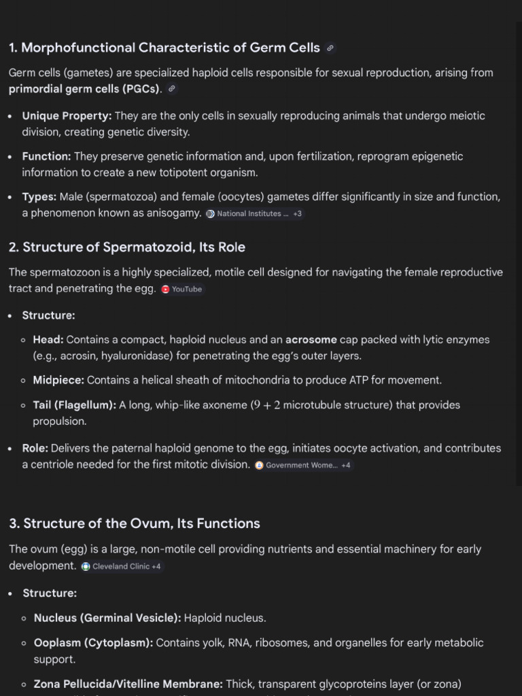This screenshot has height=696, width=522.
Task: Click the red YouTube source icon
Action: (x=166, y=290)
